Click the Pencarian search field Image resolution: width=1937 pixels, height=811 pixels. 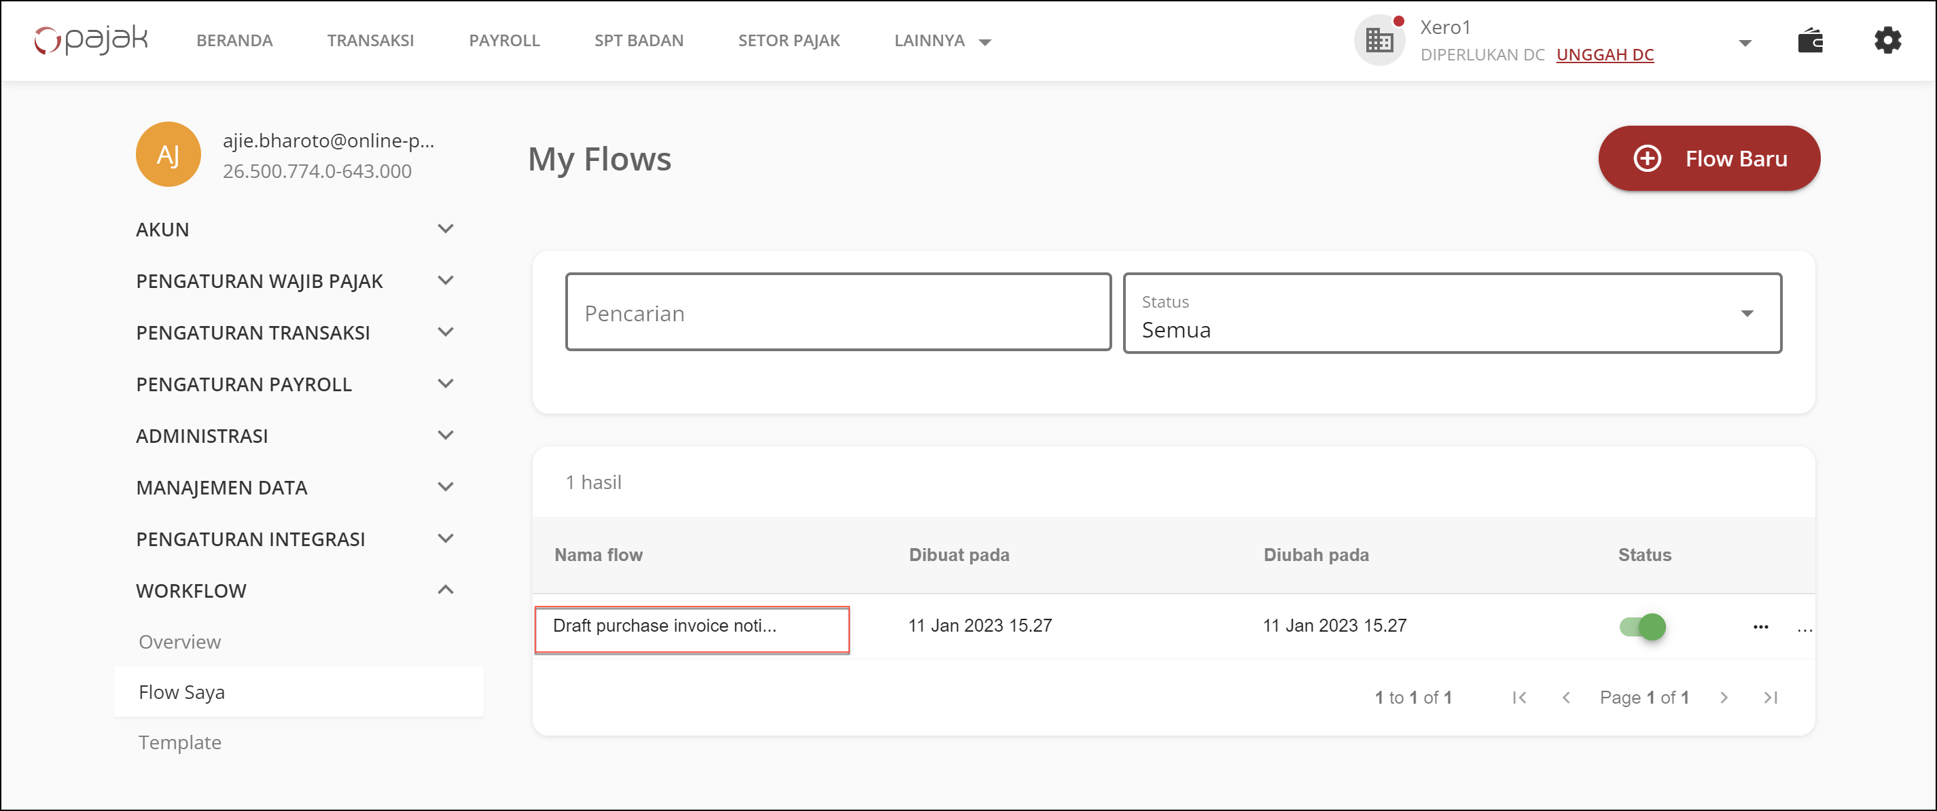point(838,312)
